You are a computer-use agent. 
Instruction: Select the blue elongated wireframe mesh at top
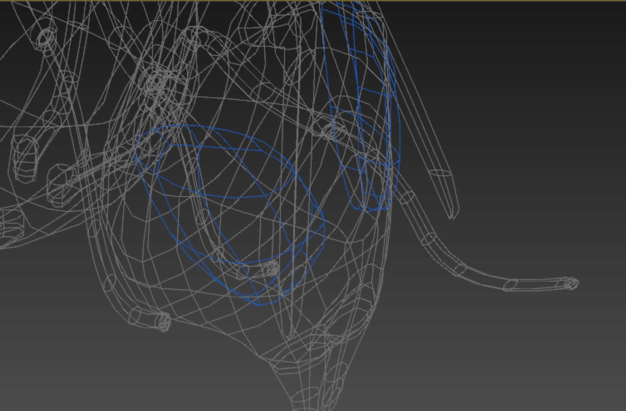point(361,106)
